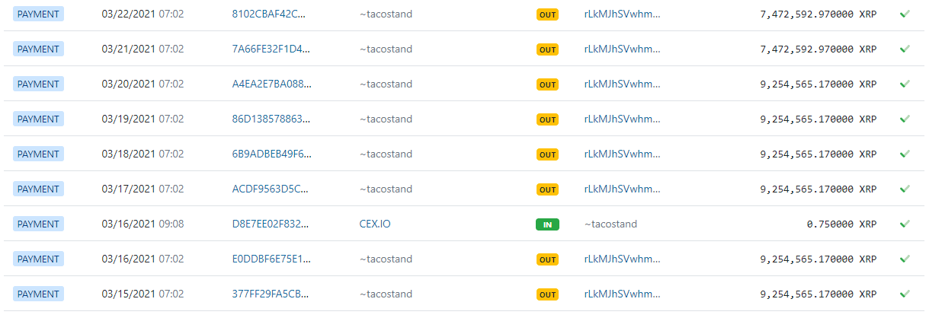
Task: Open transaction hash 7A66FE32F1D4...
Action: (x=271, y=49)
